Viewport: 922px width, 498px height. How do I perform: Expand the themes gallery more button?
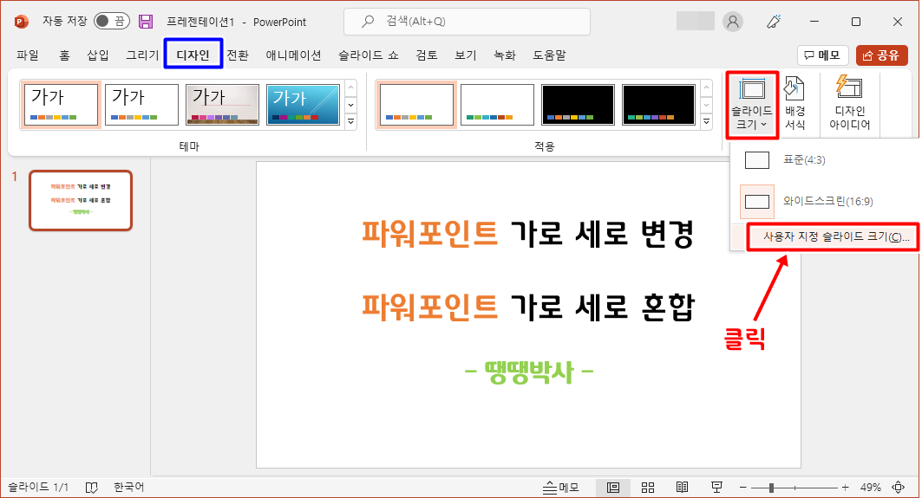tap(351, 121)
